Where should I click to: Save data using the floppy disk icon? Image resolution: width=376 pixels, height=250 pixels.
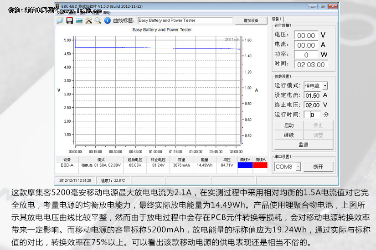coord(70,20)
